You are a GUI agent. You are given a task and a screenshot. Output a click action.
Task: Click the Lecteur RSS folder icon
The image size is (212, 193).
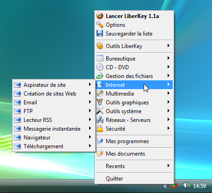click(18, 120)
